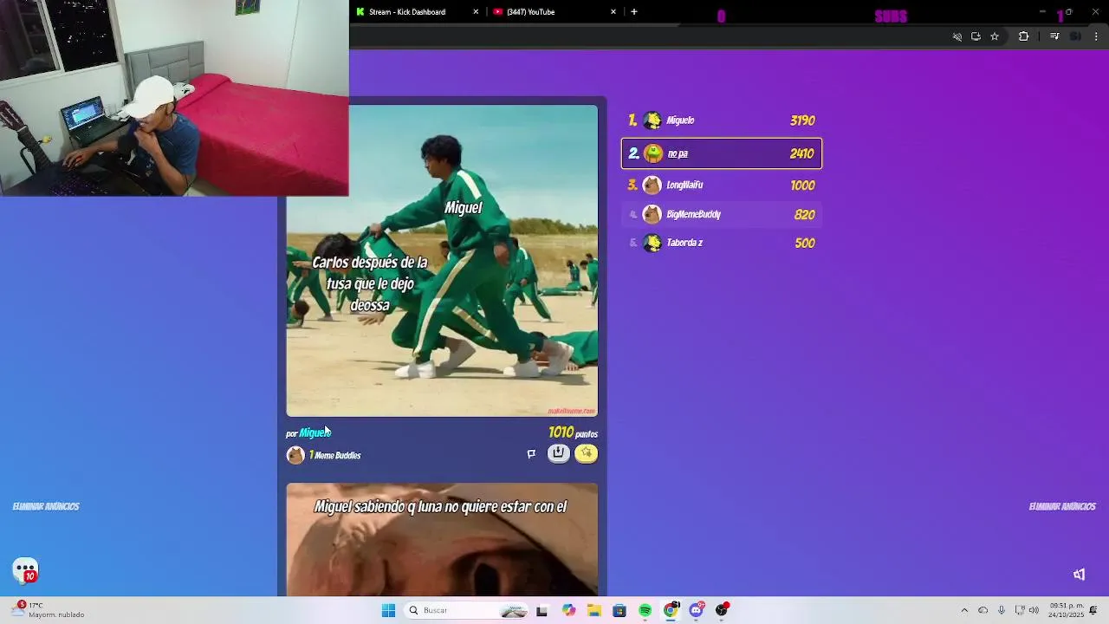Open the clock showing 09:51 p. m.
This screenshot has height=624, width=1109.
pyautogui.click(x=1067, y=610)
